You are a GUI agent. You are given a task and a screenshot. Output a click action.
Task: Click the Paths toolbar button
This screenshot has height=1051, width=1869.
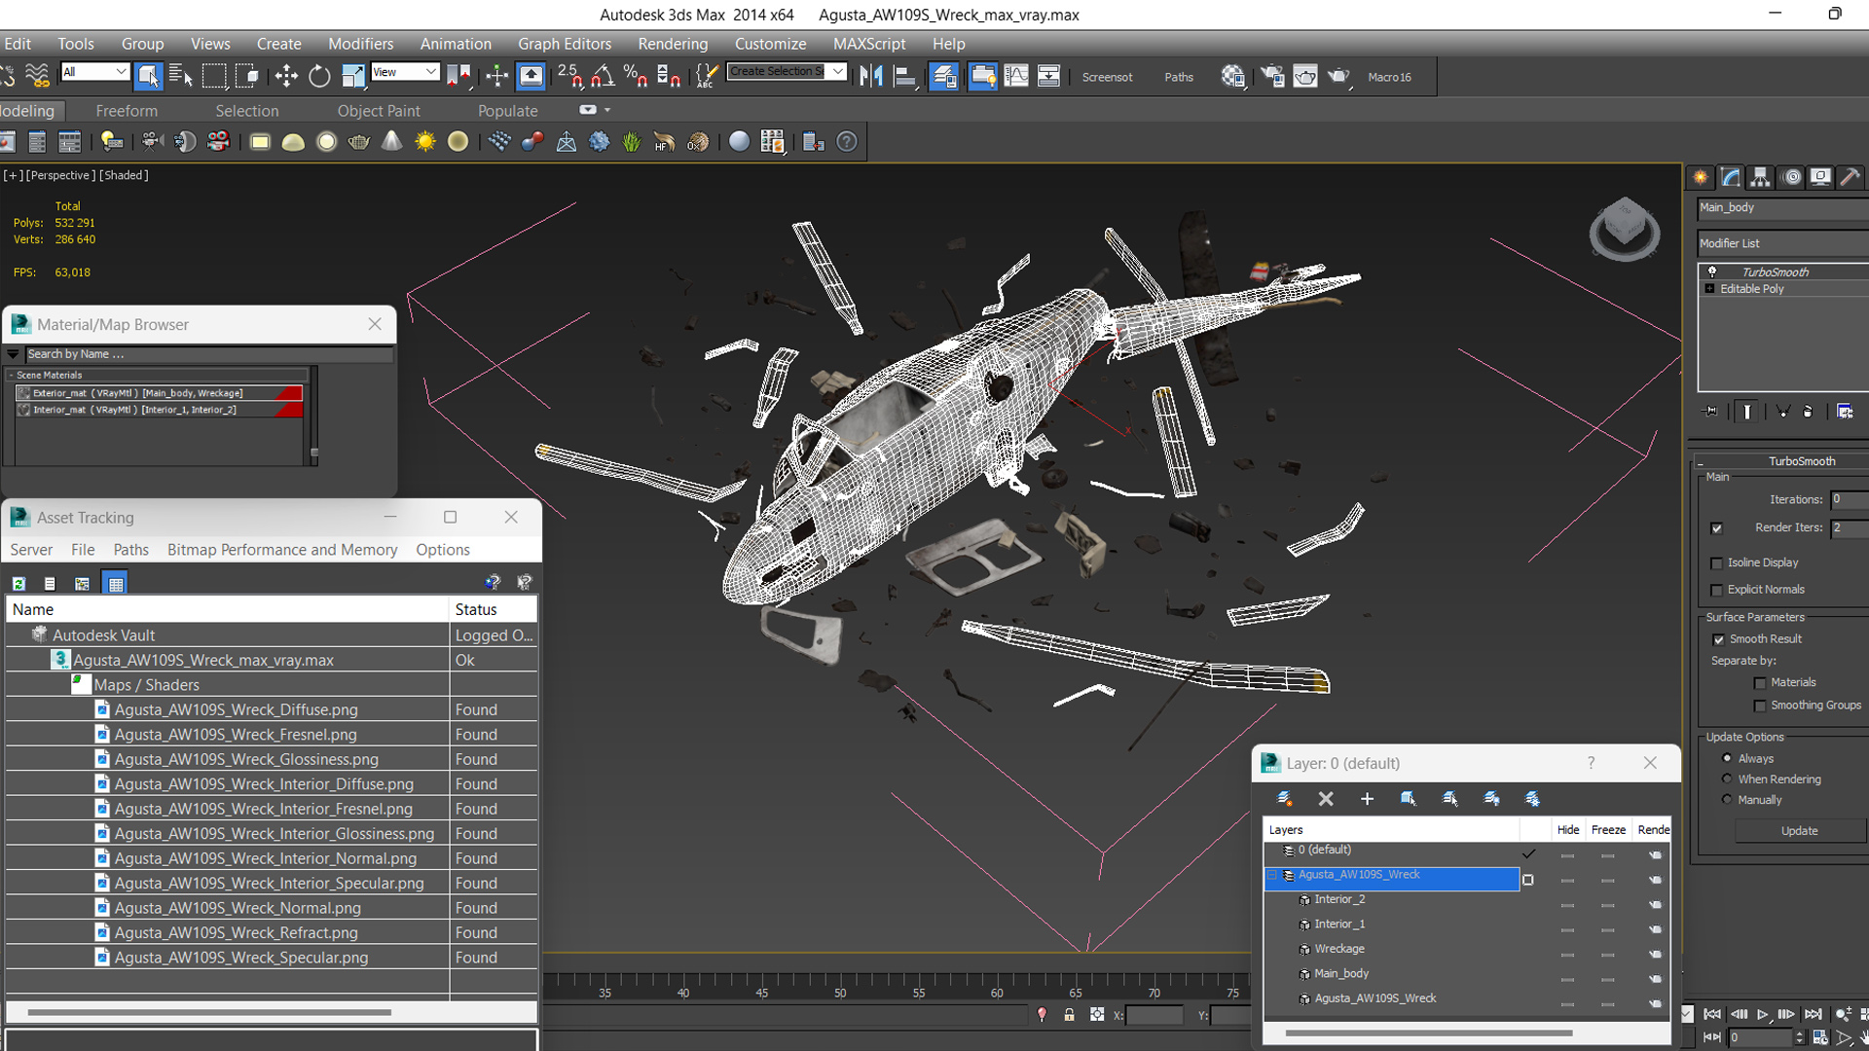pos(1178,77)
